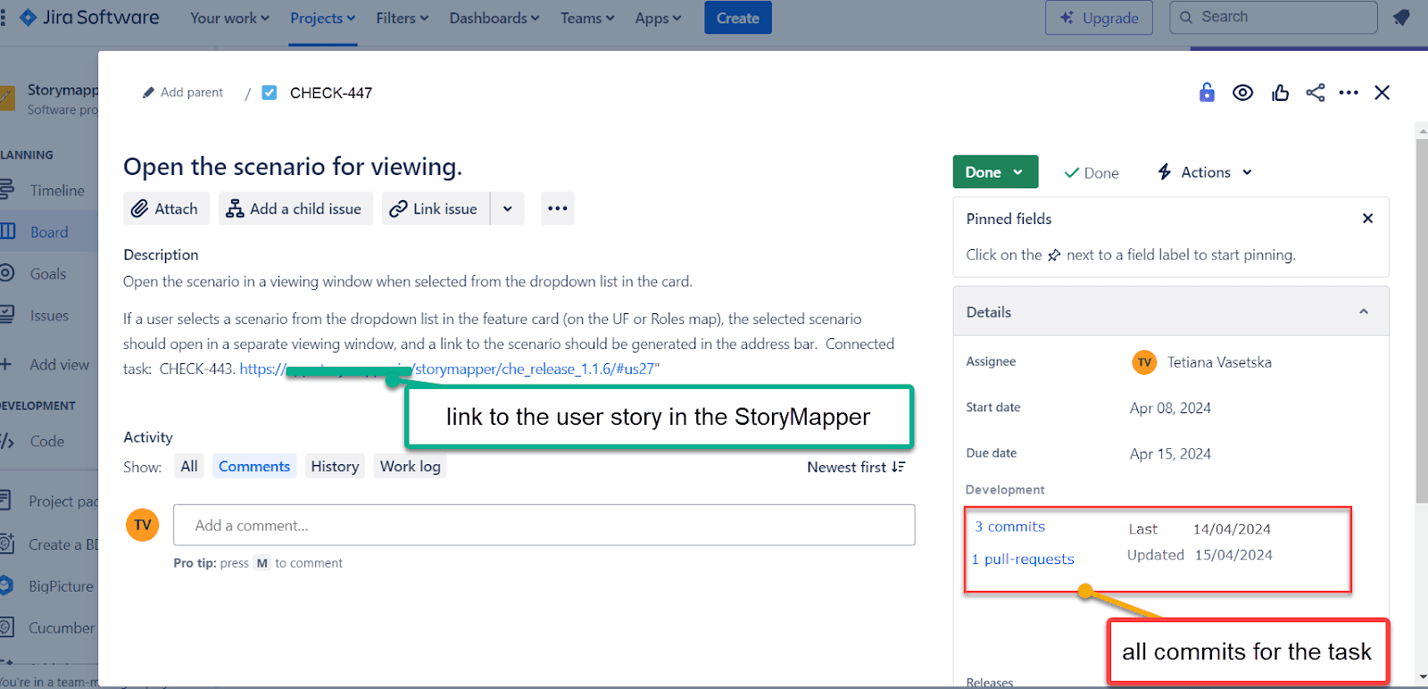Click the TV avatar beside comment box
Screen dimensions: 1428x689
click(x=143, y=525)
